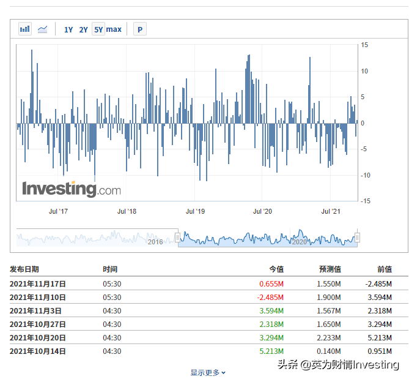Screen dimensions: 409x379
Task: Click the 预测值 column header
Action: (x=330, y=269)
